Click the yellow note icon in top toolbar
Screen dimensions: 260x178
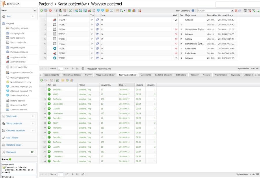[x=107, y=10]
